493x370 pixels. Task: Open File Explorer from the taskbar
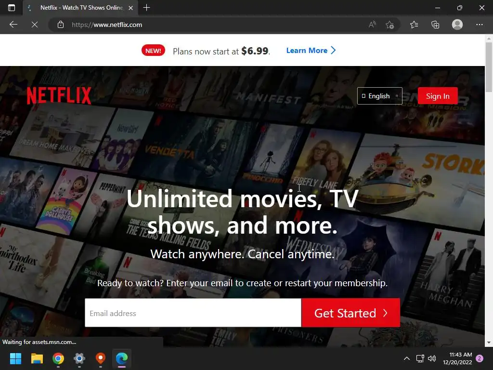[37, 358]
